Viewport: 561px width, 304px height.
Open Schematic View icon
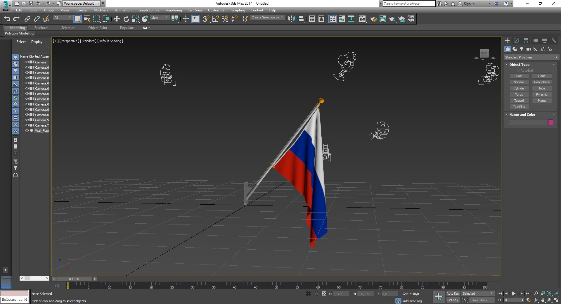pyautogui.click(x=351, y=19)
